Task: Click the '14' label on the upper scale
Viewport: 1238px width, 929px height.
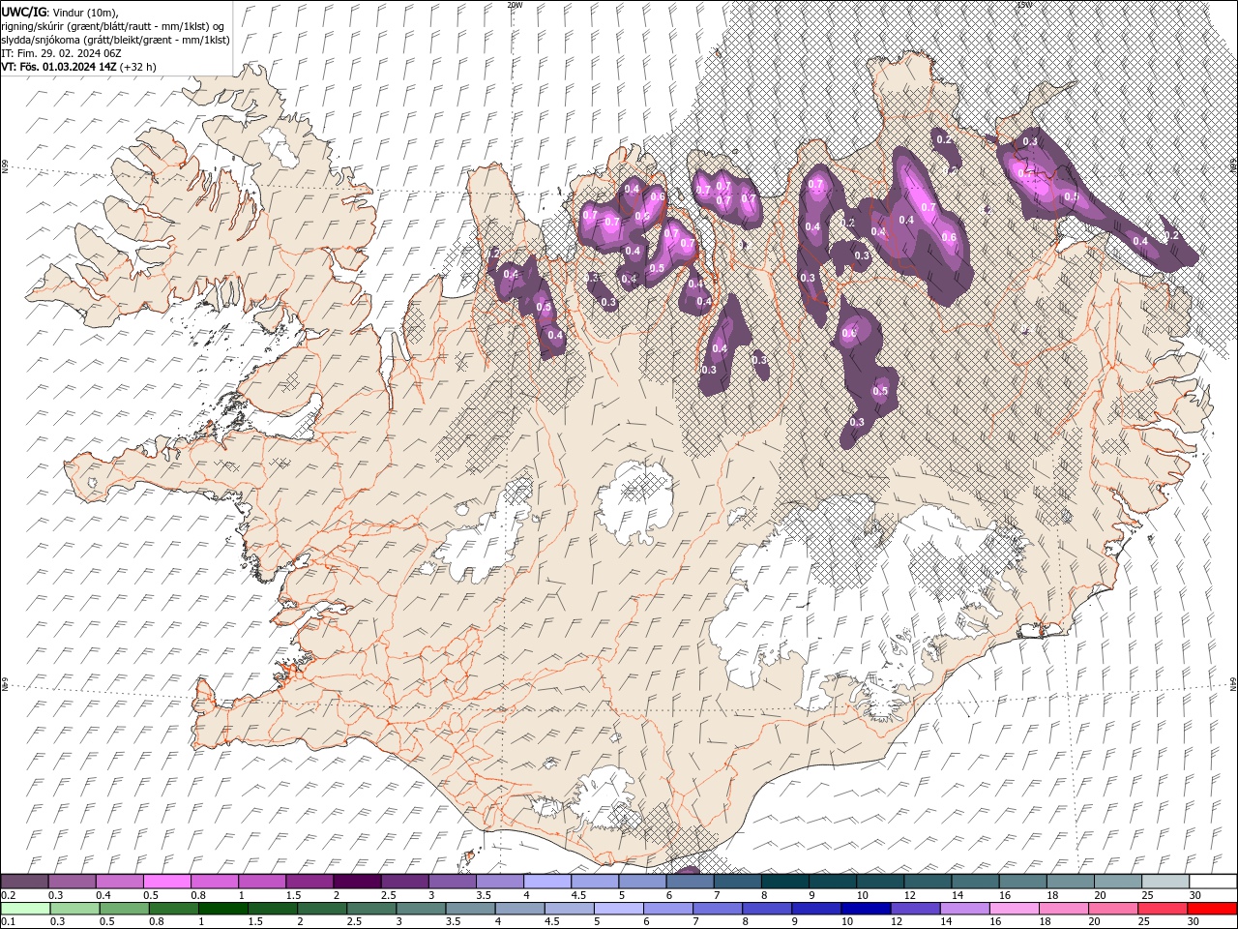Action: (958, 896)
